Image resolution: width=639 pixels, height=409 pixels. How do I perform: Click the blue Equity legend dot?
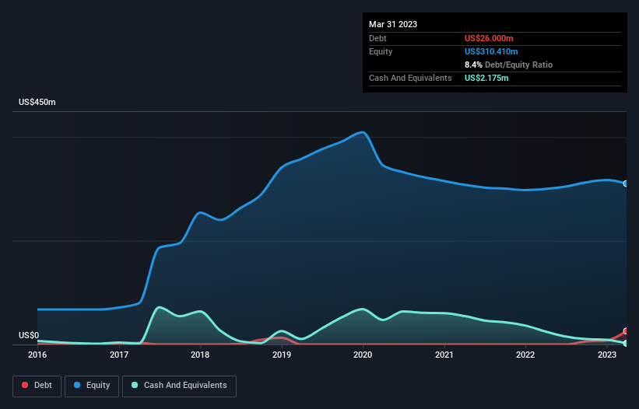(x=76, y=385)
